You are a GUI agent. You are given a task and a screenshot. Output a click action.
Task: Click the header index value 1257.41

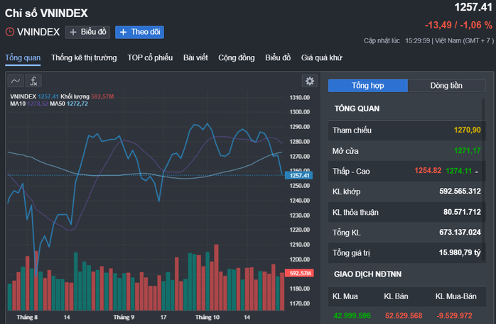coord(473,7)
